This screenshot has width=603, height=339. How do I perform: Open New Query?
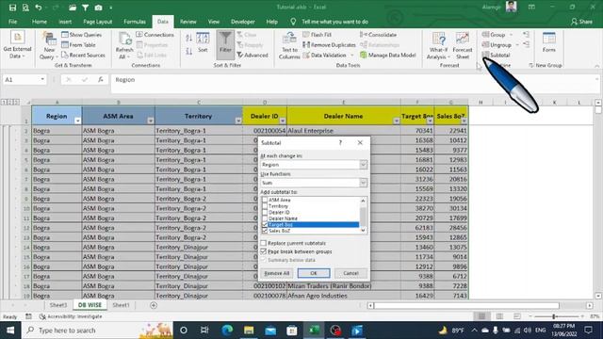click(49, 45)
